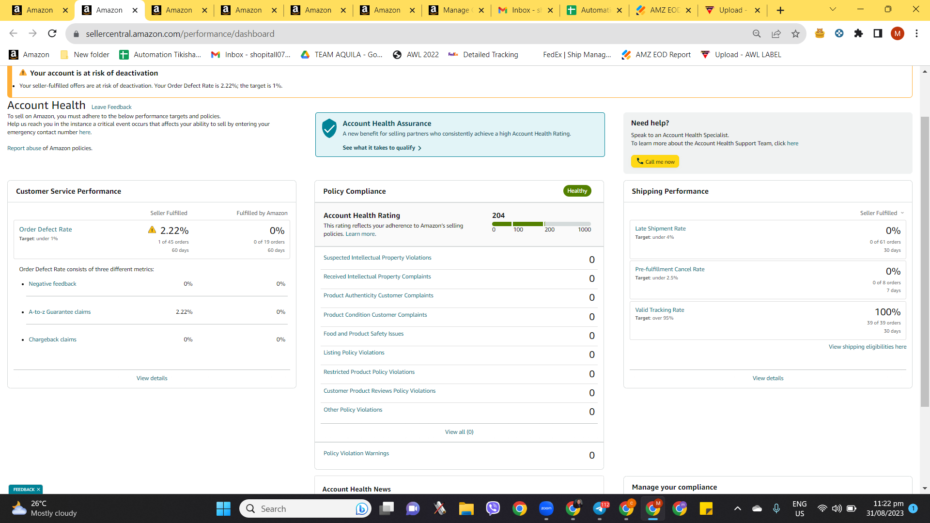Share this page via address bar icon

coord(776,33)
